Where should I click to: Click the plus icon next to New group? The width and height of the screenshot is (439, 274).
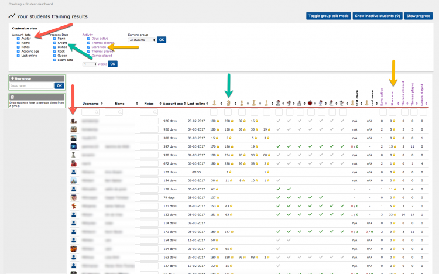tap(12, 78)
